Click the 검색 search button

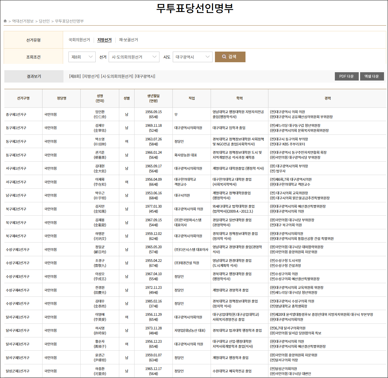click(x=230, y=57)
